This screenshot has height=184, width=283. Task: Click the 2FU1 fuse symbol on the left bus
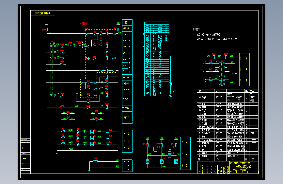[47, 29]
